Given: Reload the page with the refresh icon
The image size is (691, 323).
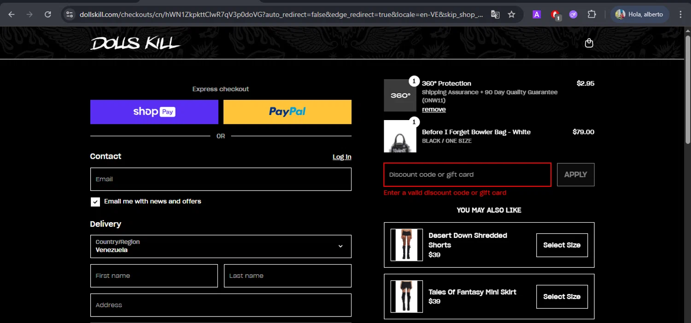Looking at the screenshot, I should pyautogui.click(x=48, y=14).
